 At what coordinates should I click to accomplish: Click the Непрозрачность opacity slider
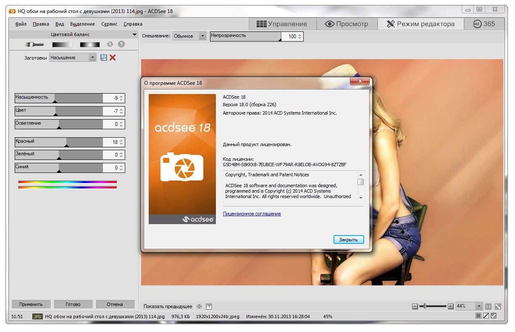(x=246, y=37)
